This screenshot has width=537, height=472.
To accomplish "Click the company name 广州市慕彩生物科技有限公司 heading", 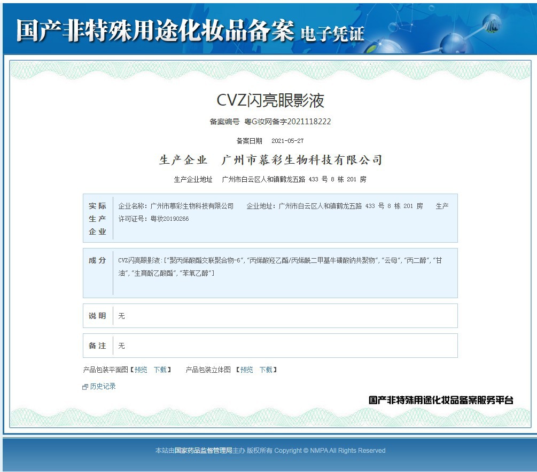I will [302, 160].
